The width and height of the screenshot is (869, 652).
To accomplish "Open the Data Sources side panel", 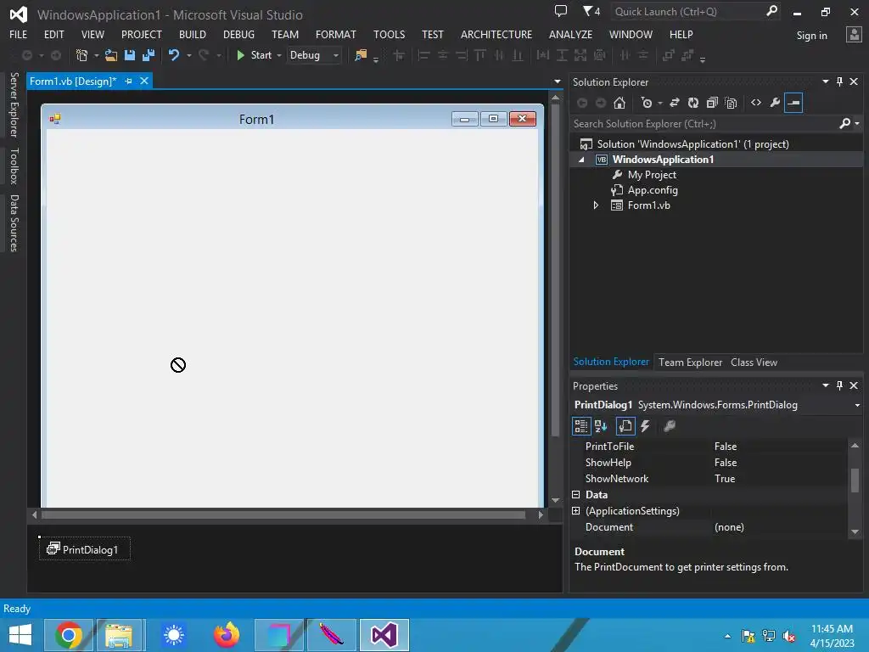I will pos(14,223).
